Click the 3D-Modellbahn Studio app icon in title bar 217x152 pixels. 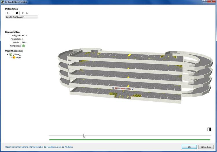click(2, 2)
